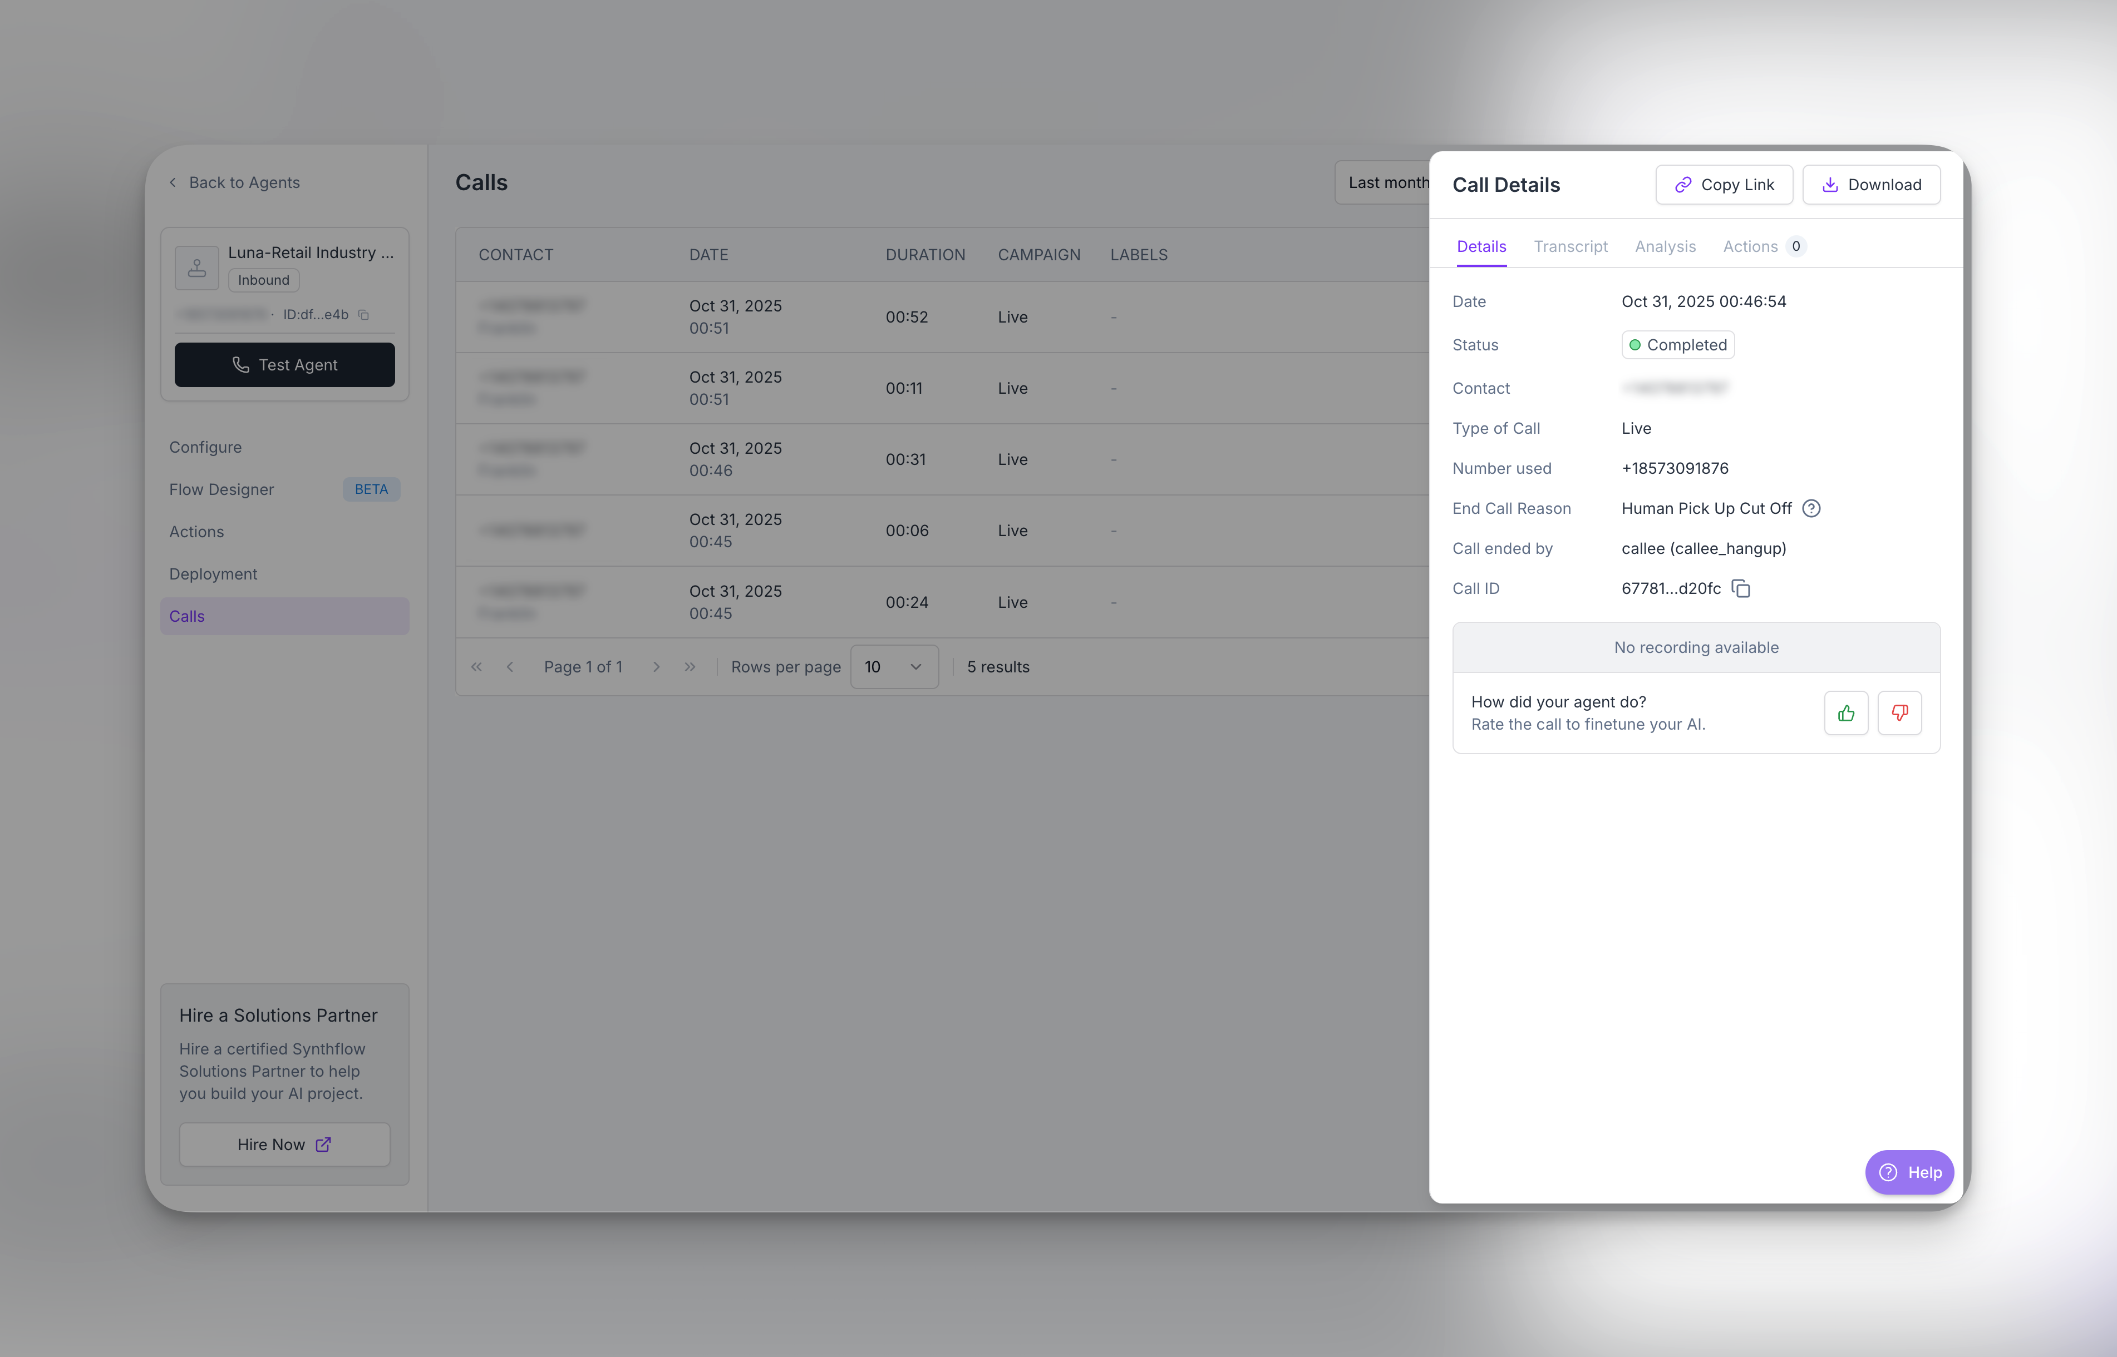
Task: Copy the agent ID in the sidebar
Action: click(363, 315)
